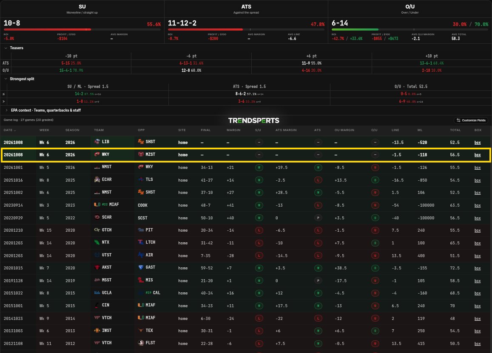This screenshot has width=492, height=353.
Task: Sort table by the WEEK header
Action: click(44, 130)
